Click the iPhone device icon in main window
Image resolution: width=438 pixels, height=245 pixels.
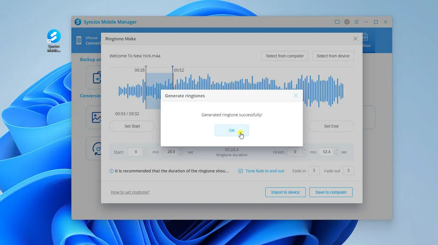pyautogui.click(x=79, y=40)
